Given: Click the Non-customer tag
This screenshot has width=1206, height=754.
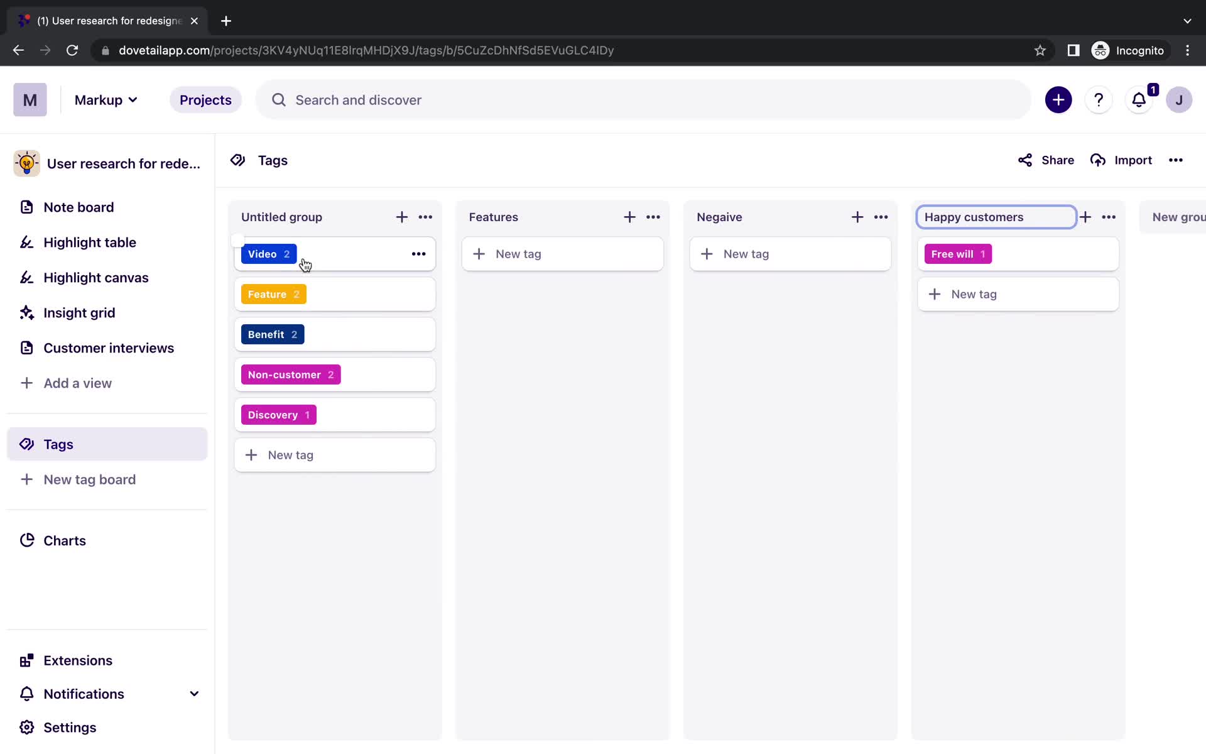Looking at the screenshot, I should click(290, 374).
